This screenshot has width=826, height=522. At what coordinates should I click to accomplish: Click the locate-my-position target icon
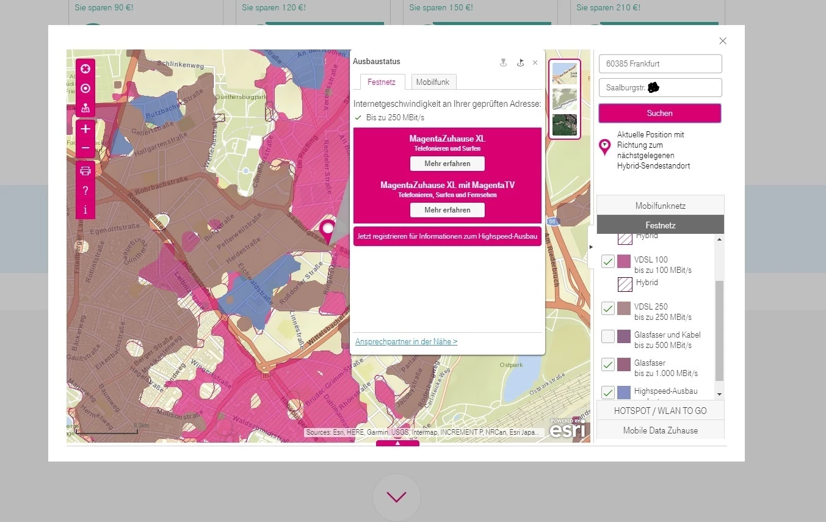(x=85, y=89)
